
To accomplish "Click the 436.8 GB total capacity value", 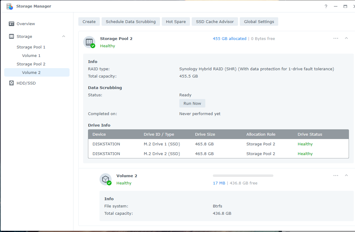I will [x=222, y=214].
